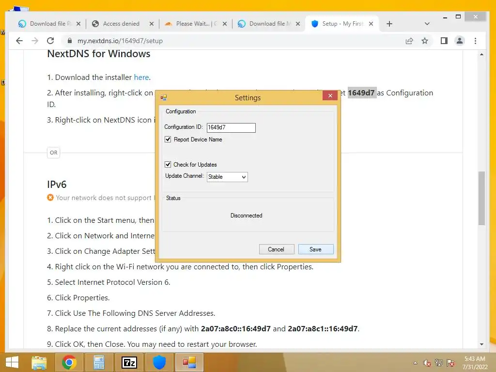Select the highlighted 1649d7 configuration ID text
The width and height of the screenshot is (496, 372).
click(361, 93)
